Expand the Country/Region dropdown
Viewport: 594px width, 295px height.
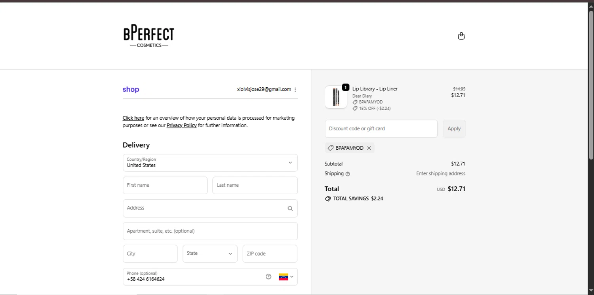coord(210,163)
